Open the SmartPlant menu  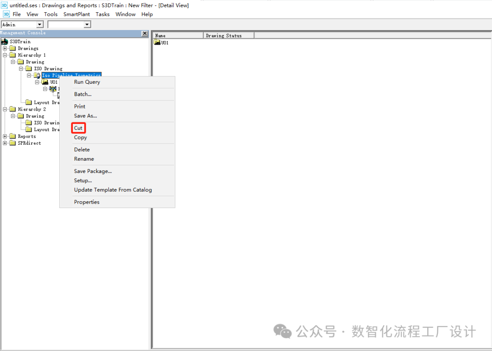click(x=77, y=14)
